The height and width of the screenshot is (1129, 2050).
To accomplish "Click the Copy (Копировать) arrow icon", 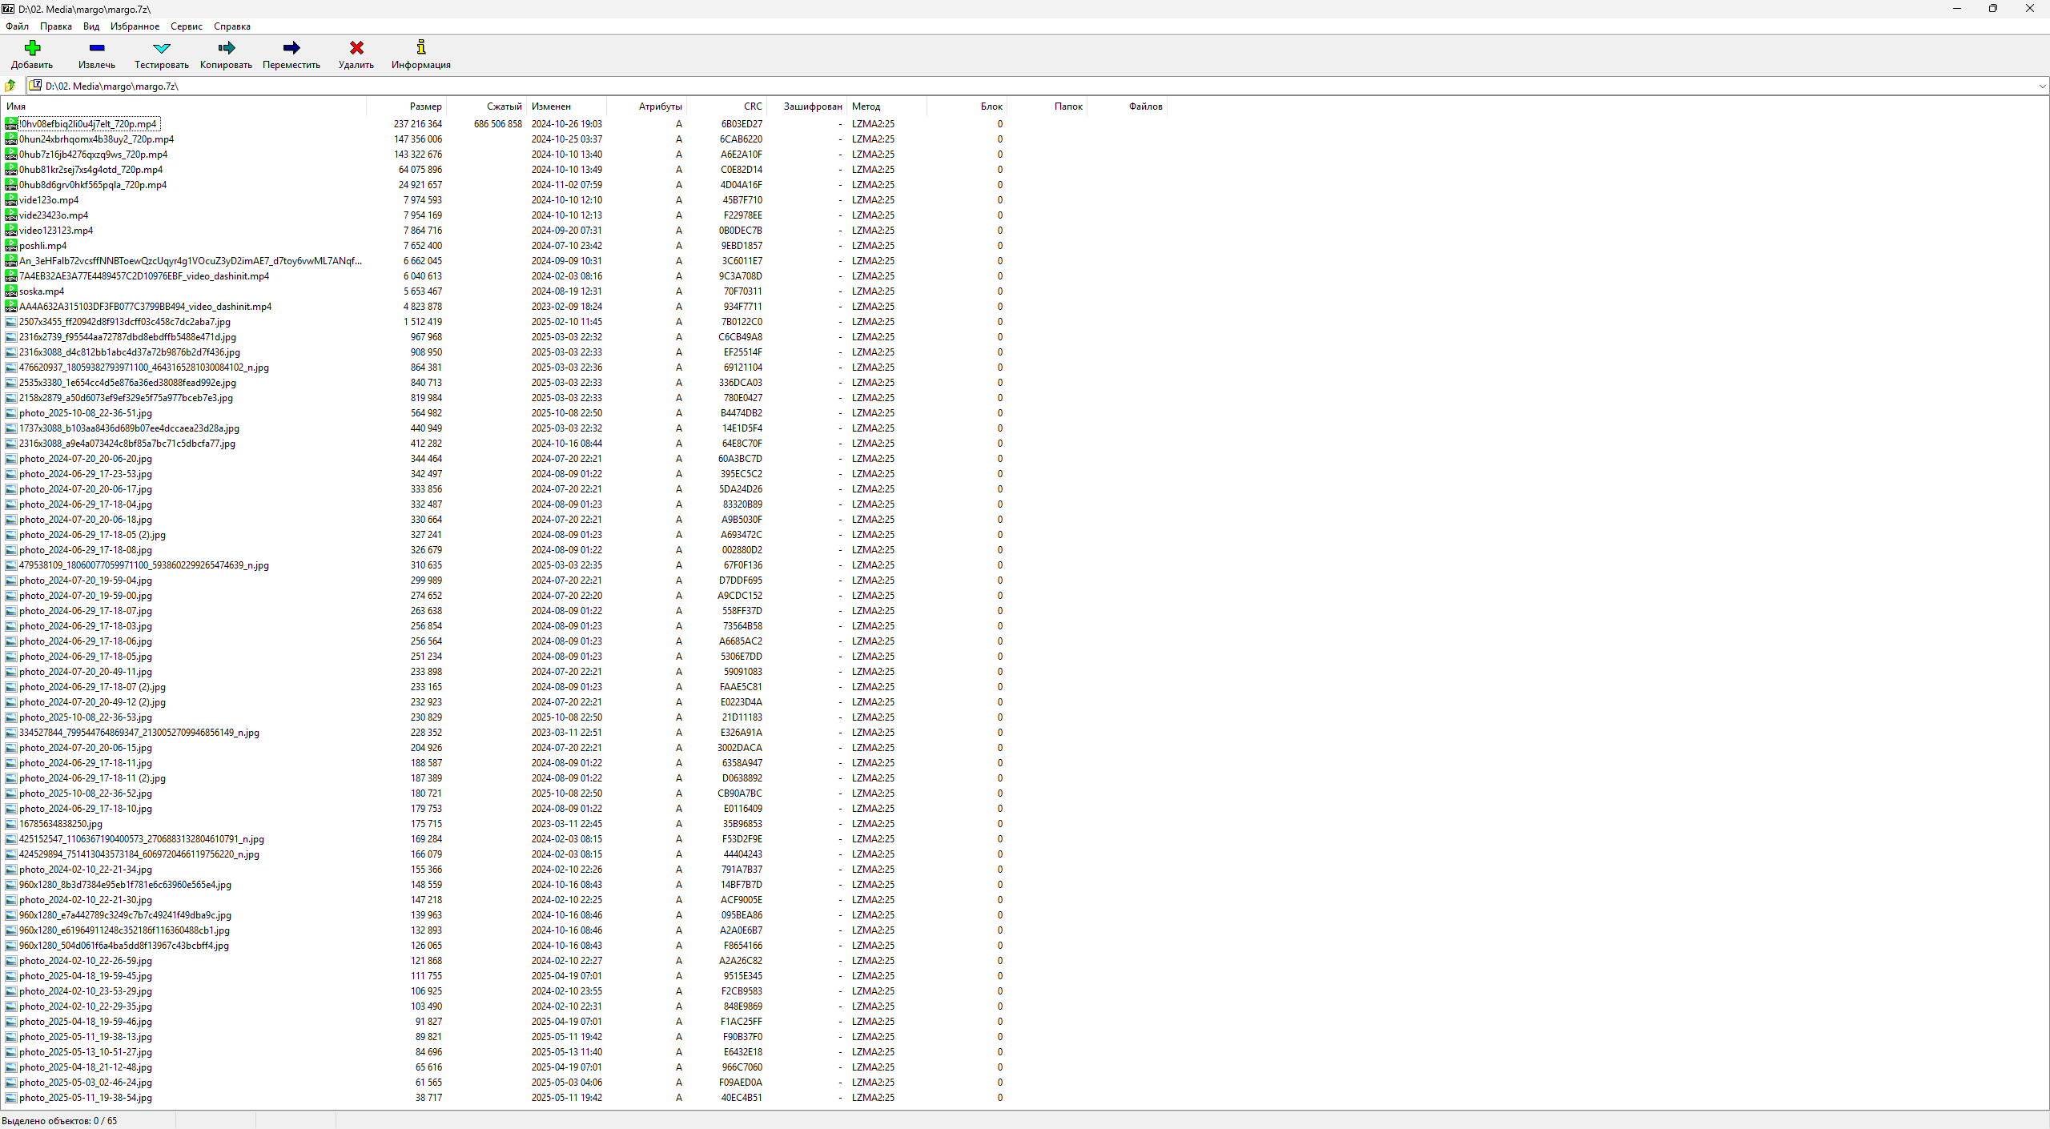I will [226, 48].
